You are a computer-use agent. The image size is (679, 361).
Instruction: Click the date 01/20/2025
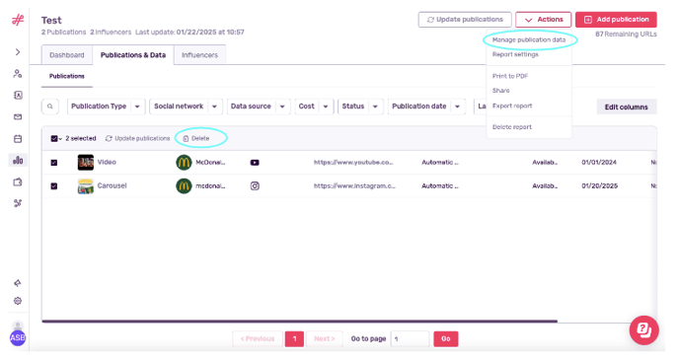pos(600,186)
